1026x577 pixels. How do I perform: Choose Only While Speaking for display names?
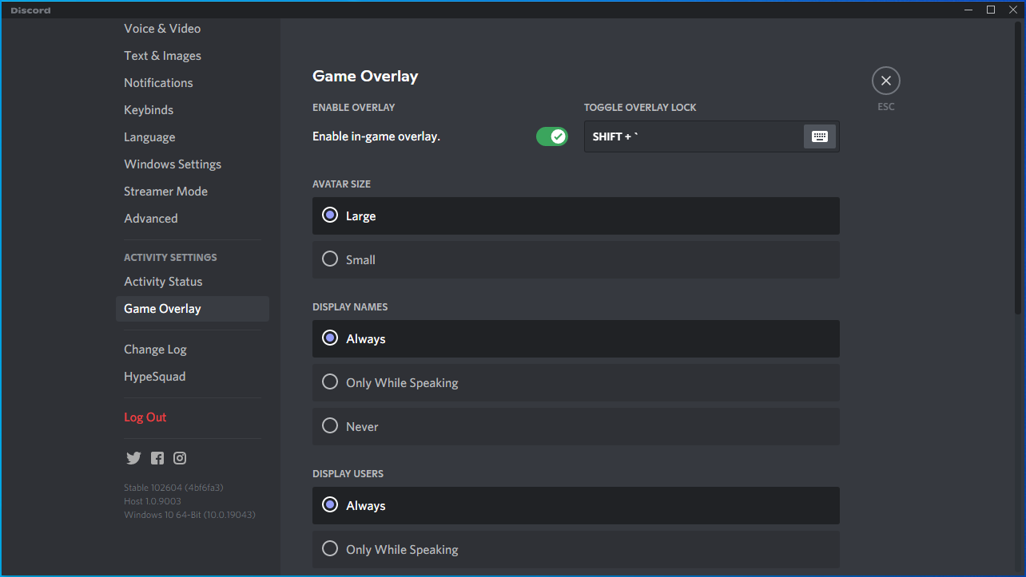[x=330, y=382]
